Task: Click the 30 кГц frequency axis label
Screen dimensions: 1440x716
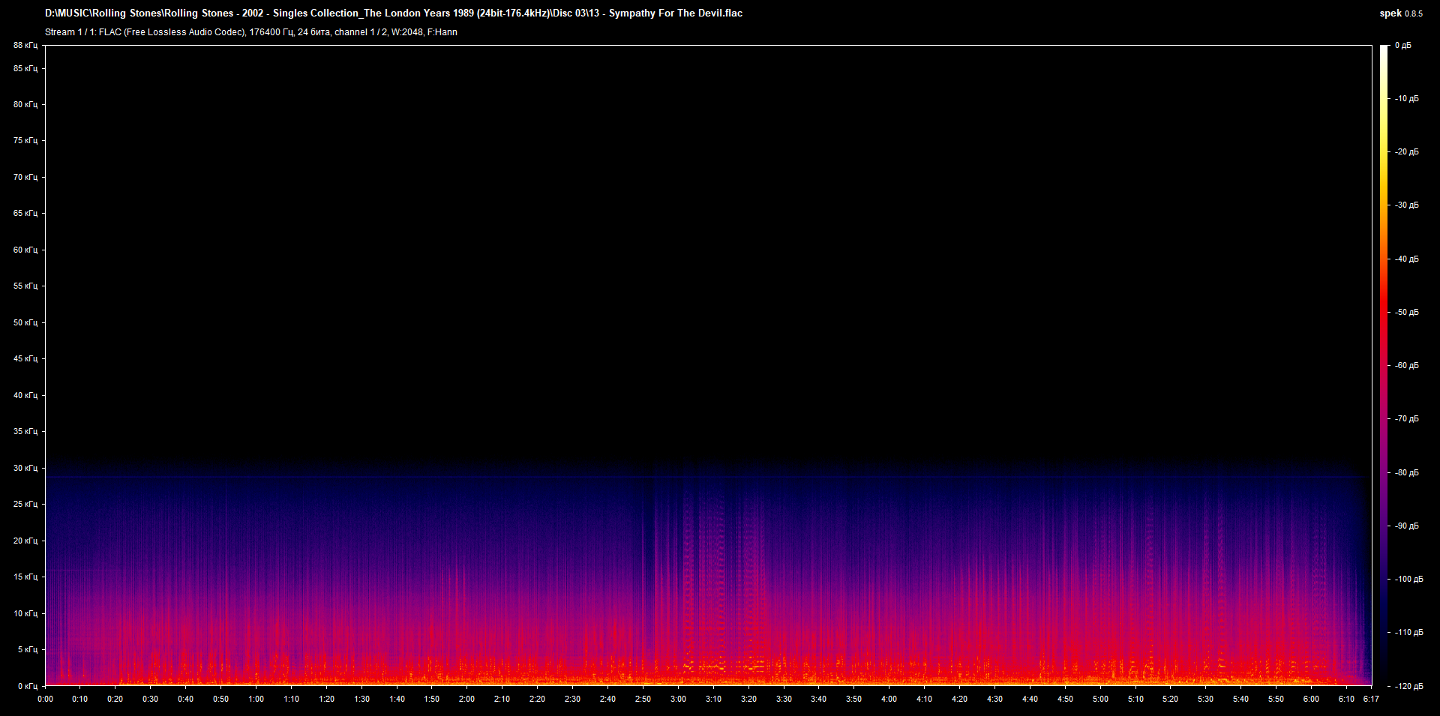Action: pyautogui.click(x=26, y=469)
